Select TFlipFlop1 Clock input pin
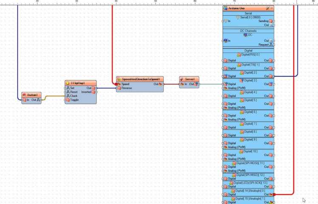The width and height of the screenshot is (318, 204). 65,96
